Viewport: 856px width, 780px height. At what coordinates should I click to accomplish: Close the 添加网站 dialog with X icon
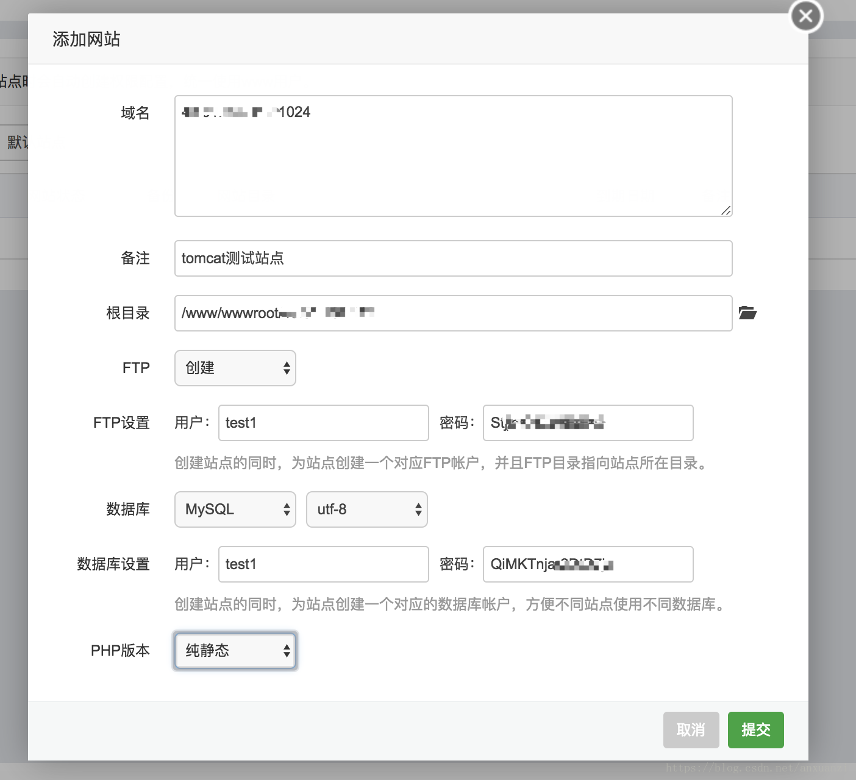click(x=805, y=16)
